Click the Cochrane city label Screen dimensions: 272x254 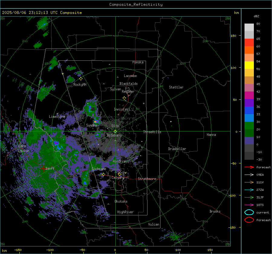pyautogui.click(x=99, y=169)
